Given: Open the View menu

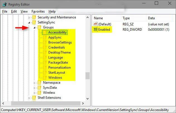Looking at the screenshot, I should pyautogui.click(x=24, y=11).
